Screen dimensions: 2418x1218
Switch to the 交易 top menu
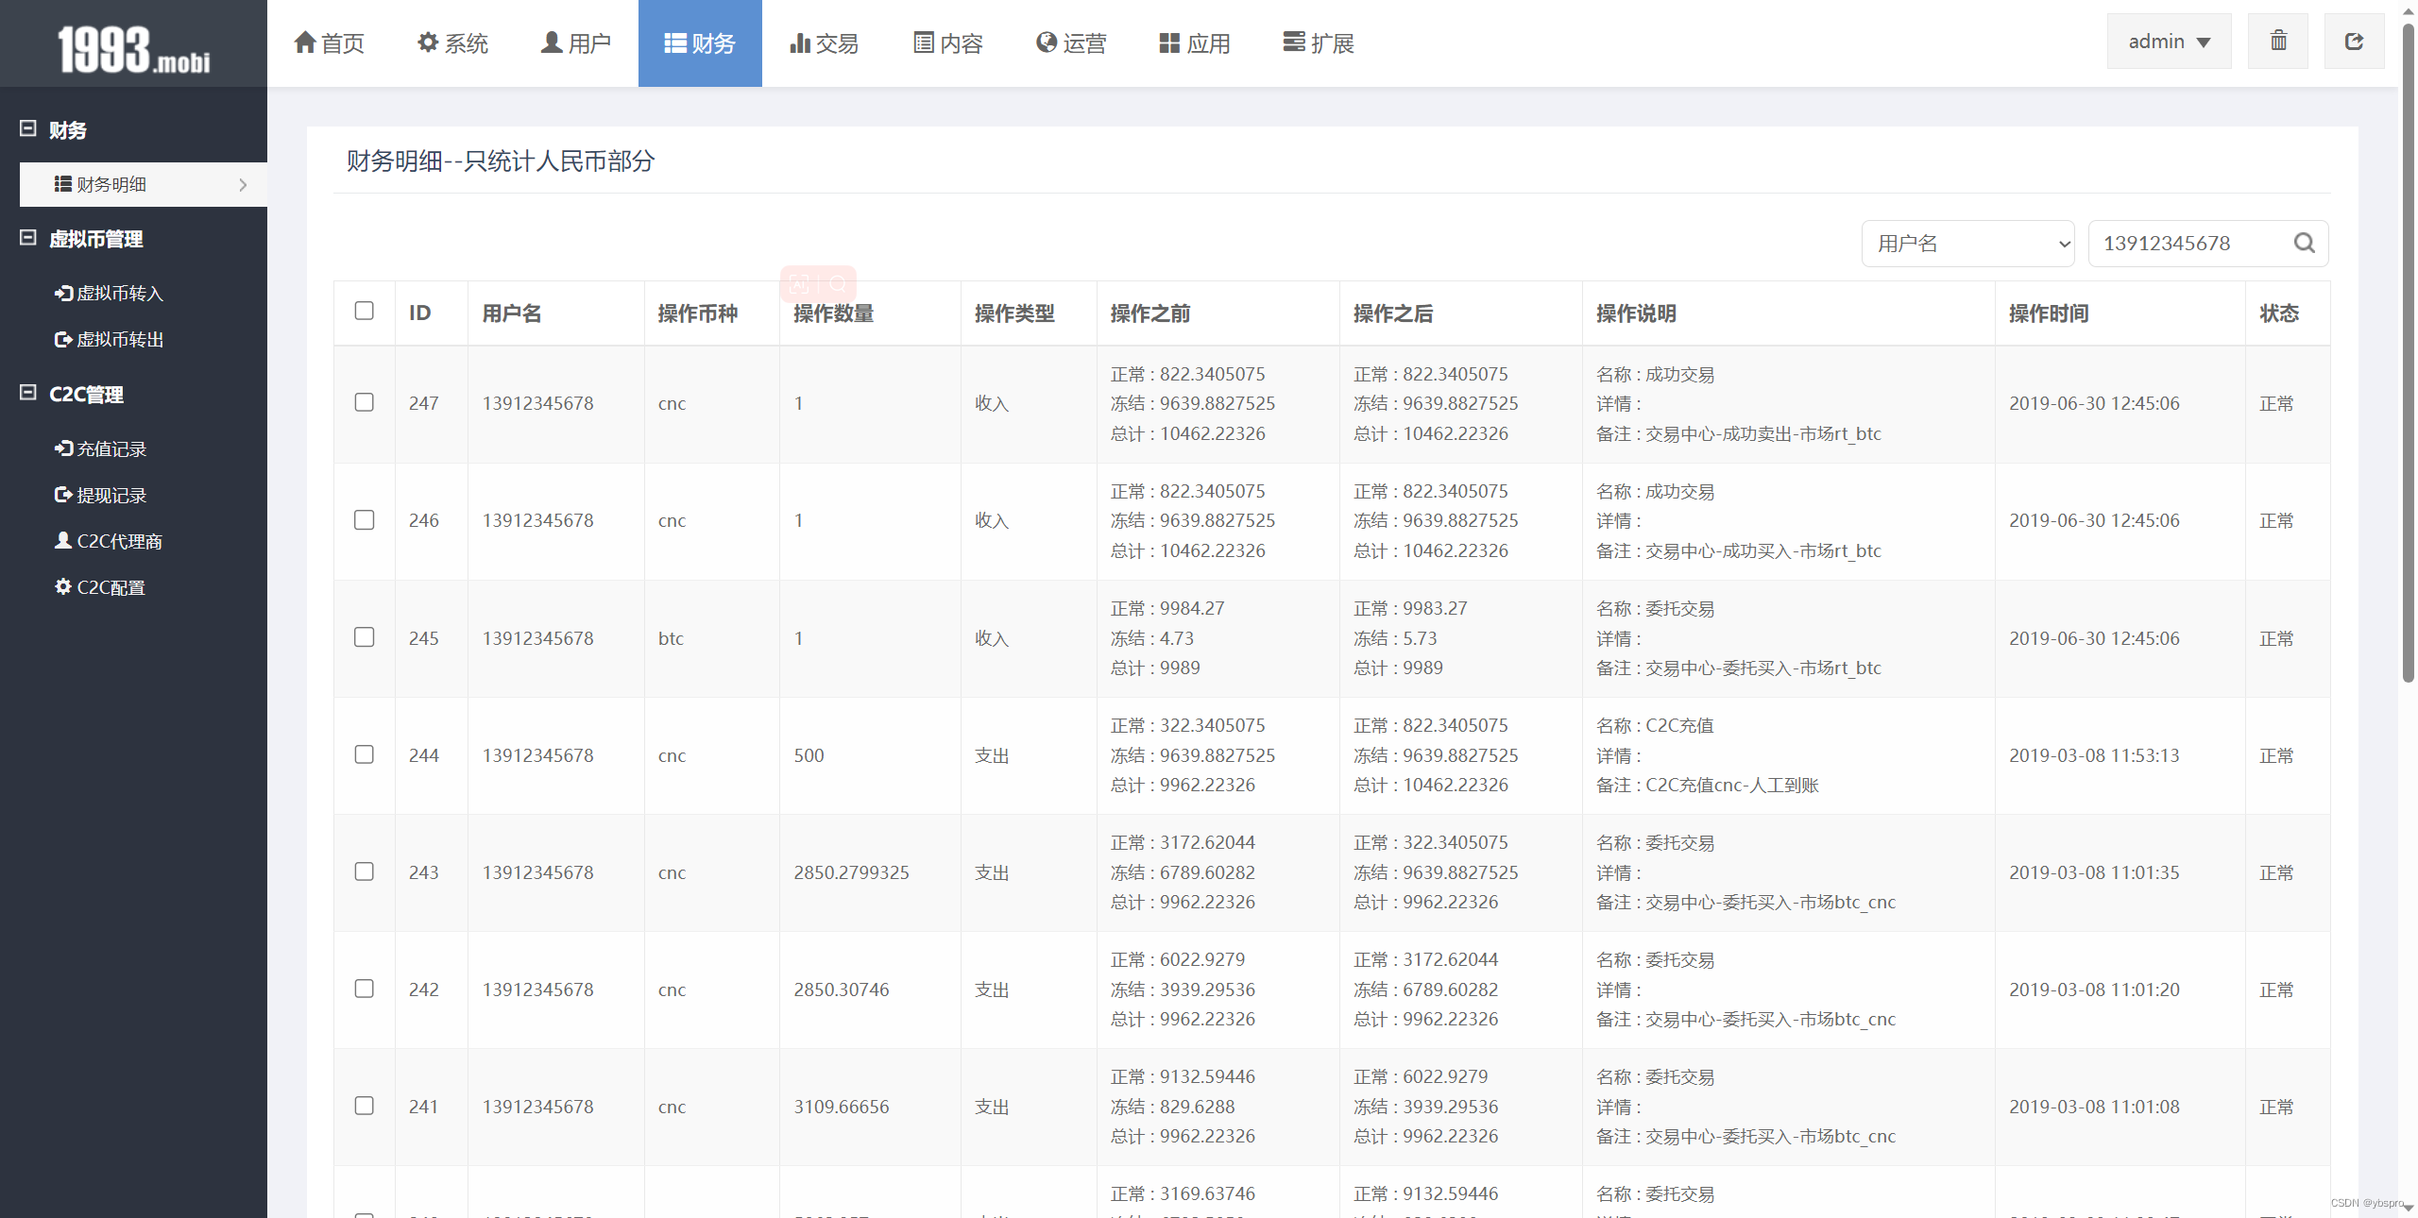(824, 43)
